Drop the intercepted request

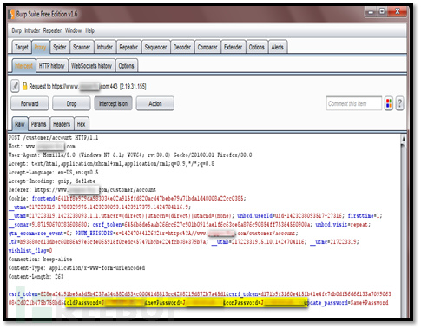(x=71, y=103)
